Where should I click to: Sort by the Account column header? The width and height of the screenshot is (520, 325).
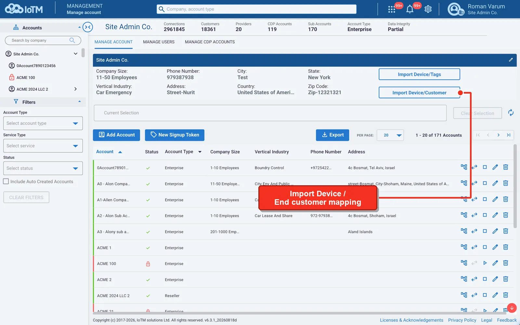(105, 152)
